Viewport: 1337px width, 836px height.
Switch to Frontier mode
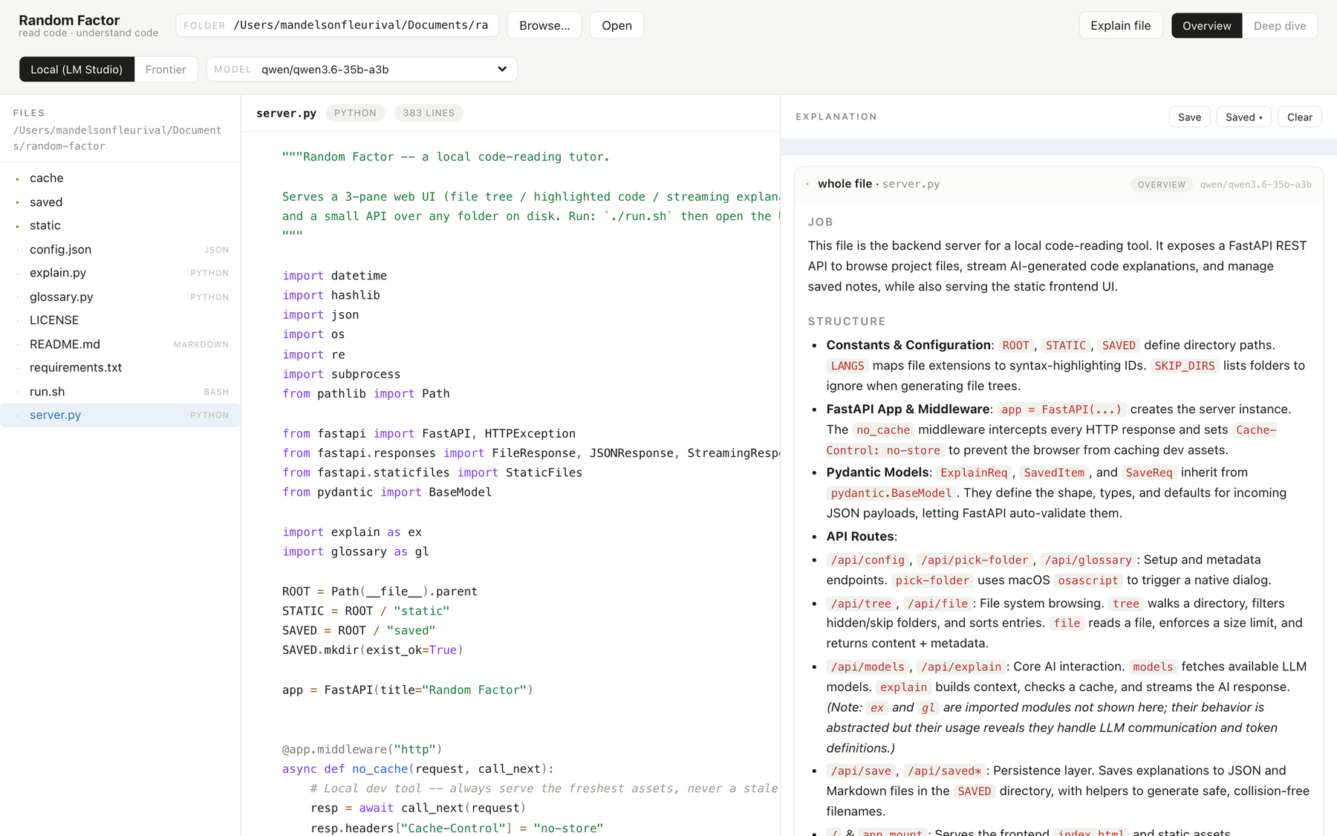(166, 69)
